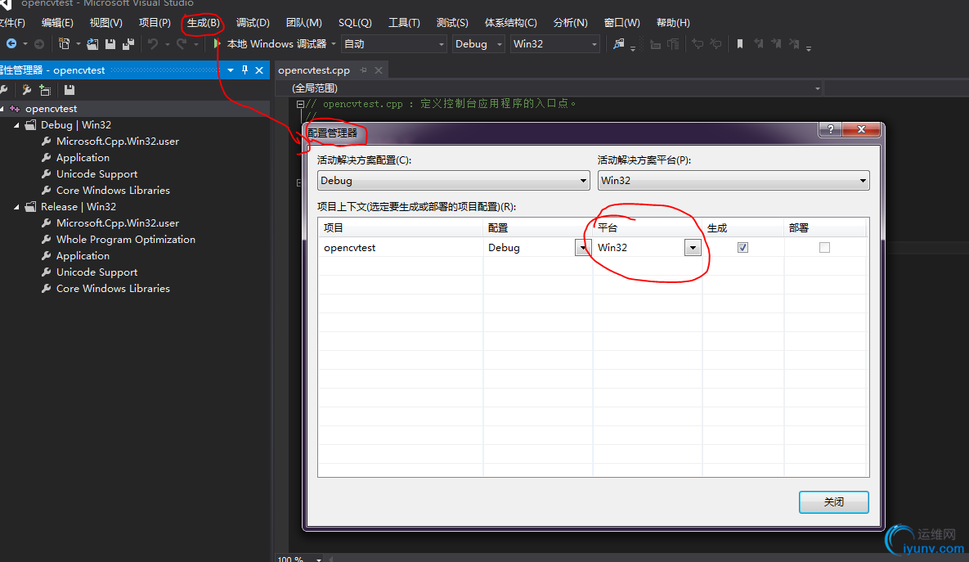
Task: Click the Property Manager save icon
Action: pos(70,90)
